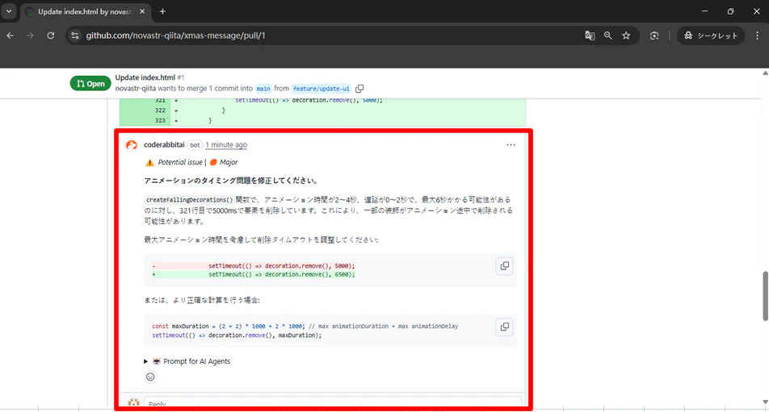Click the scrollbar up arrow
The height and width of the screenshot is (412, 769).
(x=765, y=73)
